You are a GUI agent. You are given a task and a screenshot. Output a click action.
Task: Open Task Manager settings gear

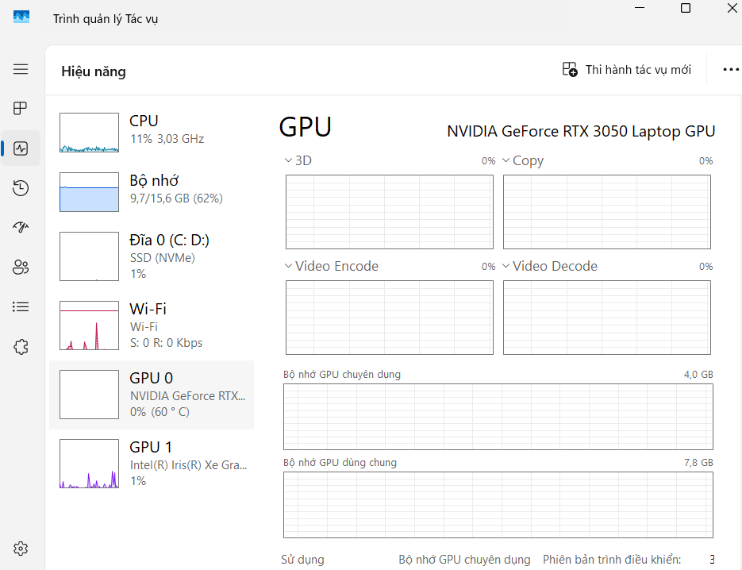21,549
